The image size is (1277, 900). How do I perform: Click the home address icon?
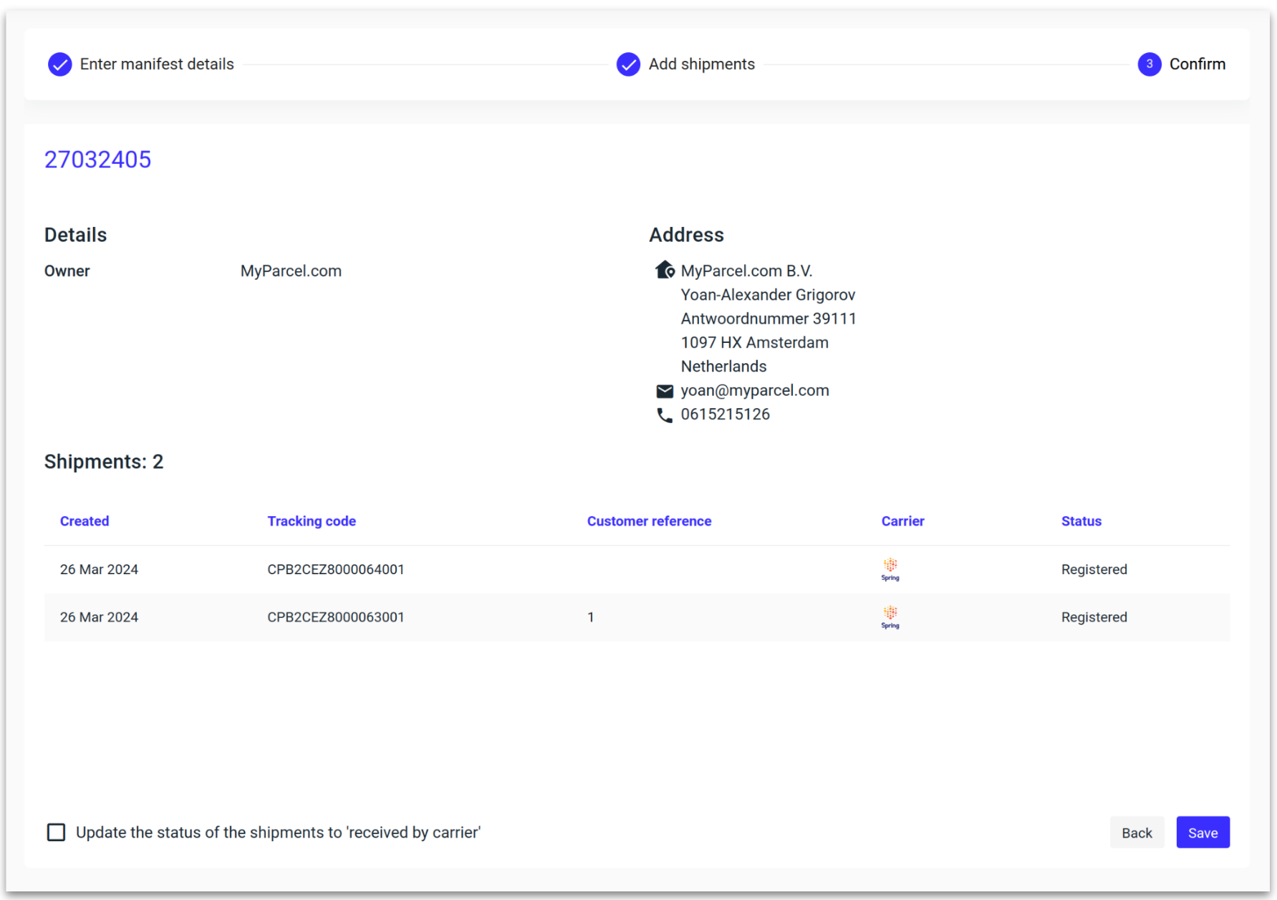pos(665,270)
